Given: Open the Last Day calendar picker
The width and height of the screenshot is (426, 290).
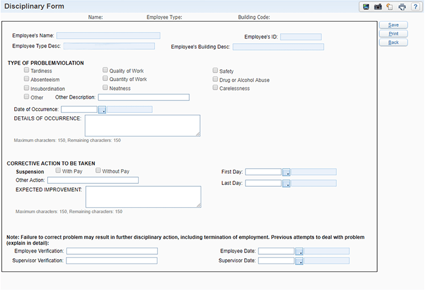Looking at the screenshot, I should (x=286, y=184).
